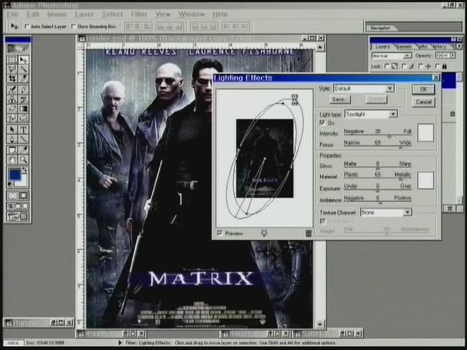
Task: Toggle lock image pixels checkbox
Action: click(404, 66)
